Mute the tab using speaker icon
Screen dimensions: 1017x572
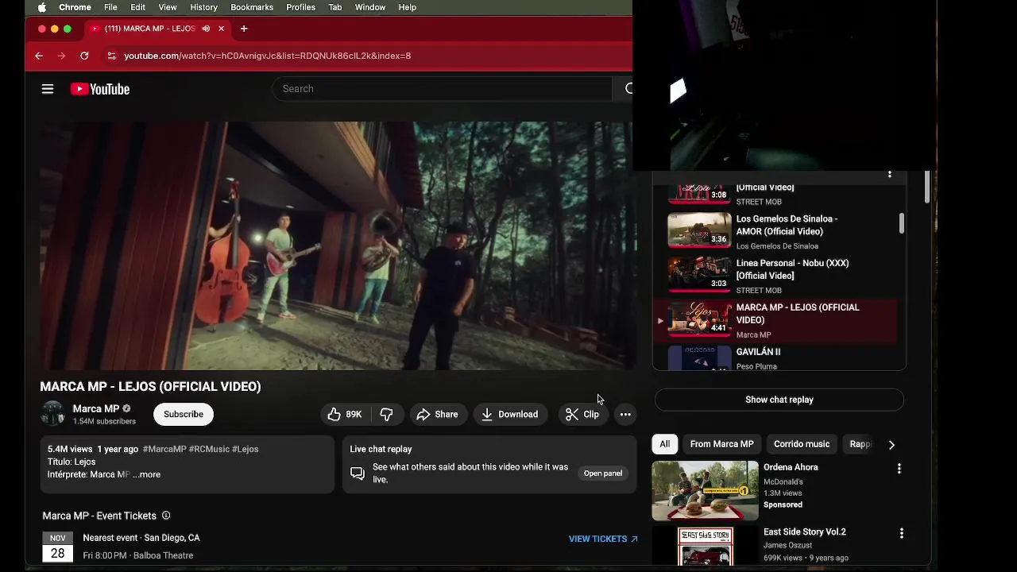click(206, 29)
